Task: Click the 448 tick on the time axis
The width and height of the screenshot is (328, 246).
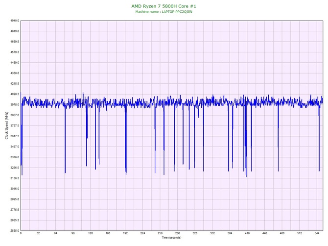Action: point(265,233)
